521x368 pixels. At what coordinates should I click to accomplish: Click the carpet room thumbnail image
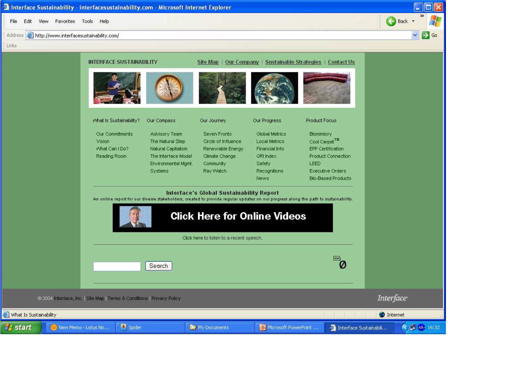(327, 88)
